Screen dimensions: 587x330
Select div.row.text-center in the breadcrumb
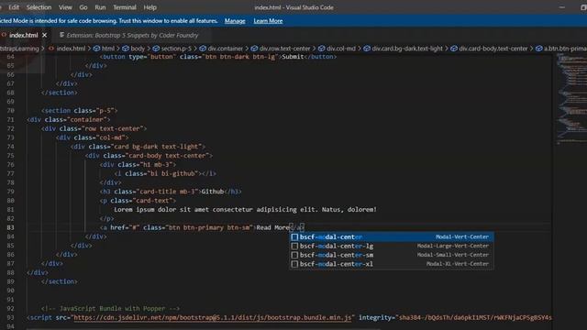[x=285, y=49]
